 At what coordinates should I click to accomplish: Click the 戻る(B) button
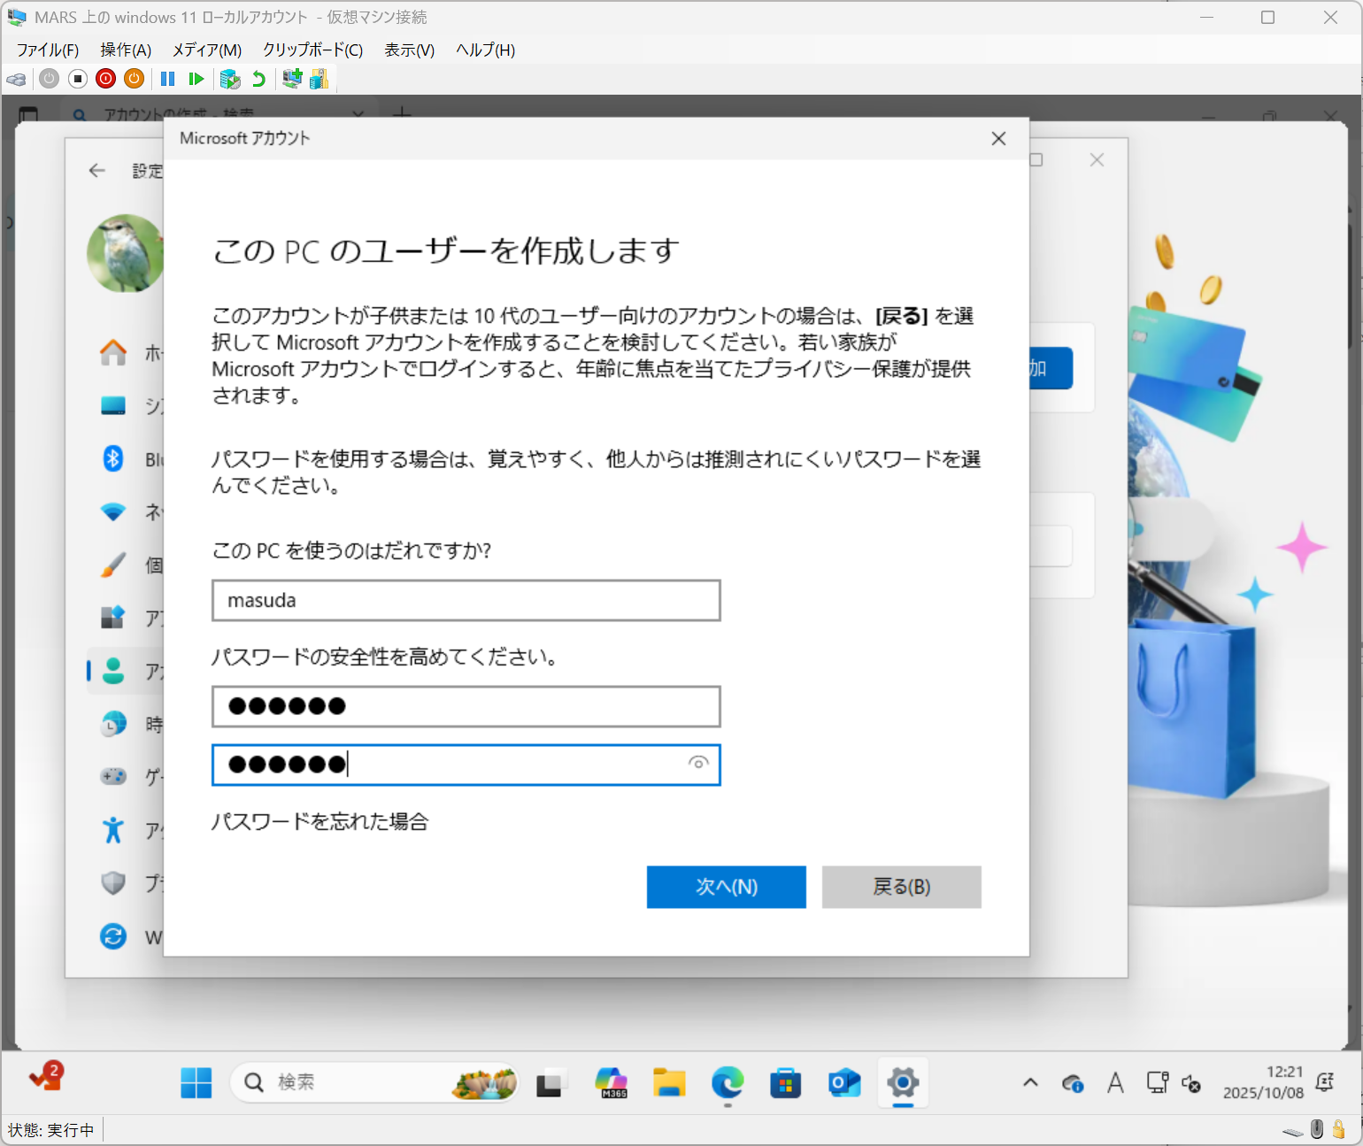point(901,887)
